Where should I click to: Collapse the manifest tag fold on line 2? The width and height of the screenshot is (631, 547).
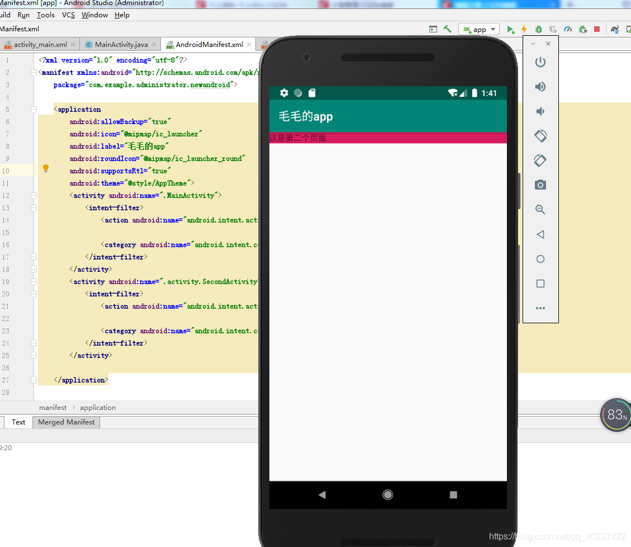click(34, 73)
